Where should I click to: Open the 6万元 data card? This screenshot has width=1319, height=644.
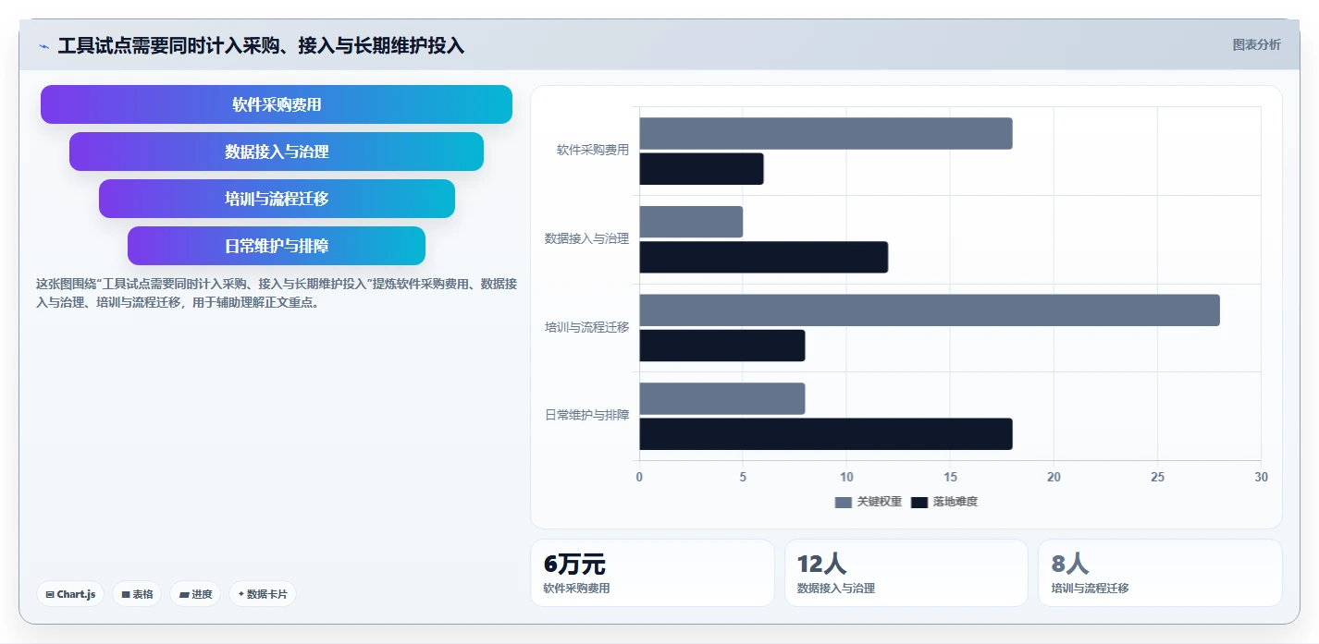click(x=652, y=573)
